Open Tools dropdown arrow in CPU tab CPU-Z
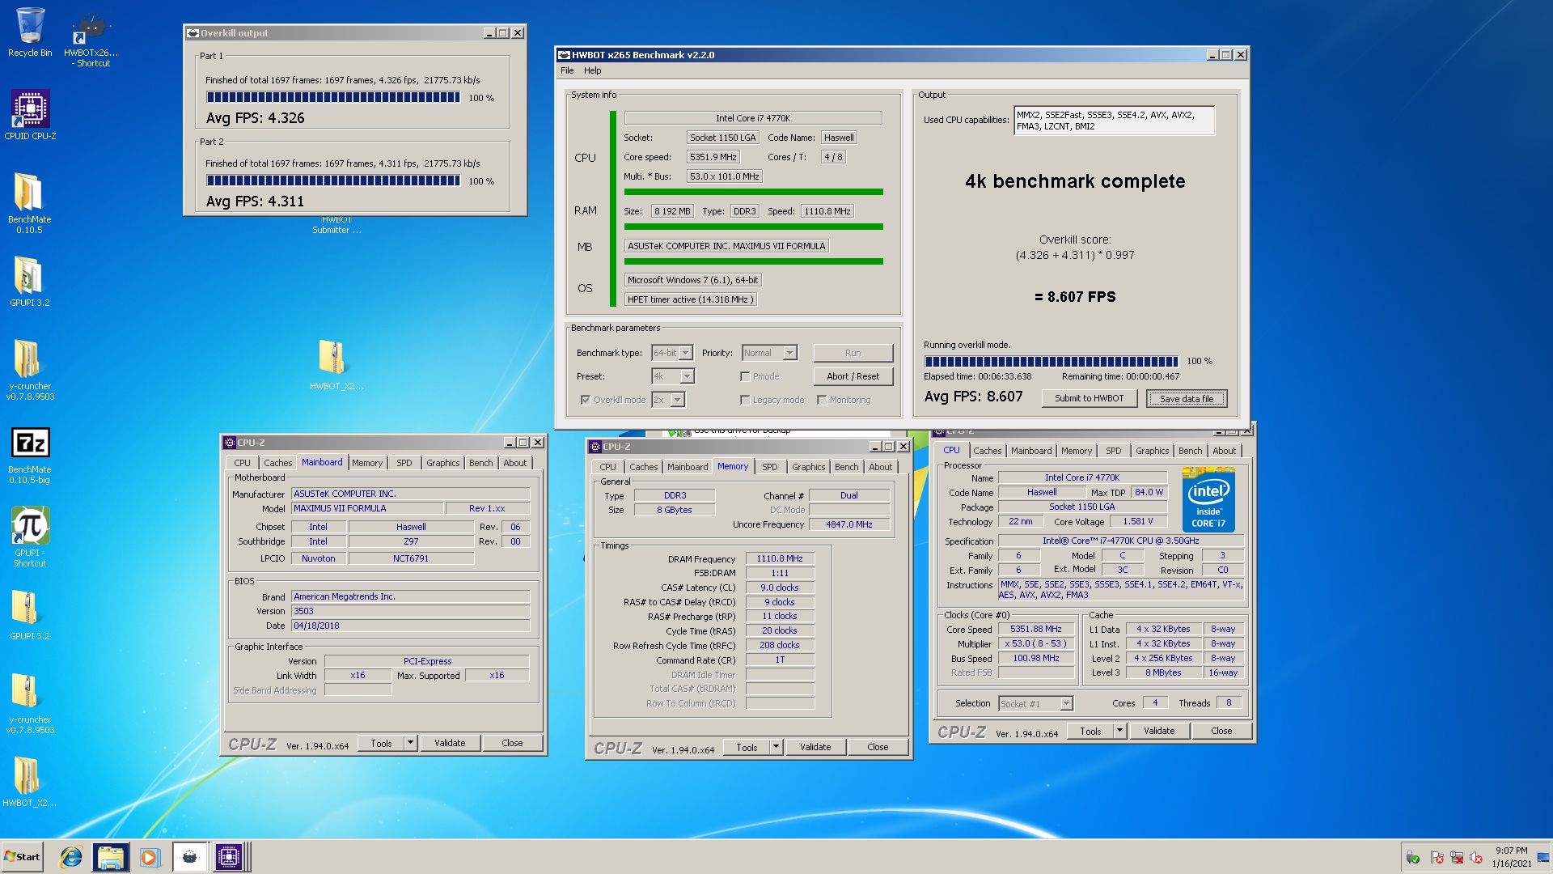 point(1119,731)
